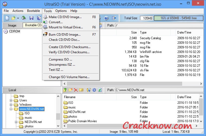
Task: Expand the Users folder tree node
Action: click(11, 101)
